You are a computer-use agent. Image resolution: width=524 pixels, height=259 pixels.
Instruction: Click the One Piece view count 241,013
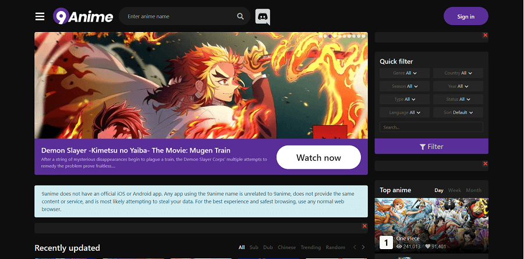[x=408, y=247]
